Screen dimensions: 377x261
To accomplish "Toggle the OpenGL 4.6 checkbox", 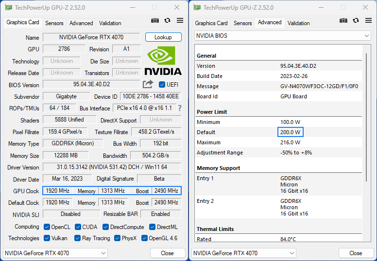I will click(x=144, y=238).
